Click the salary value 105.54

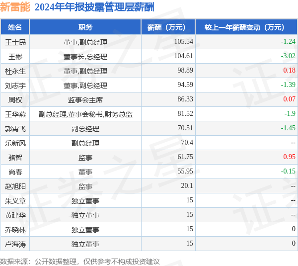184,41
